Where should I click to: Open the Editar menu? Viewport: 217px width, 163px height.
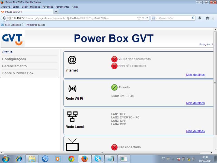point(16,7)
